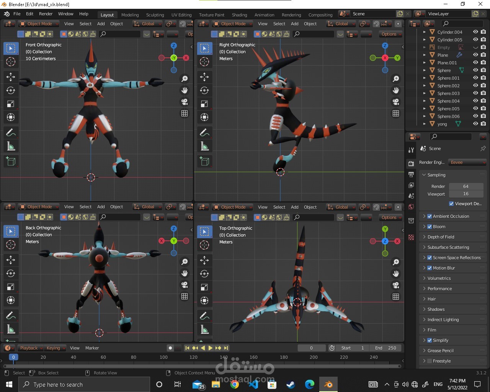Uncheck Screen Space Reflections checkbox
490x392 pixels.
[x=430, y=258]
